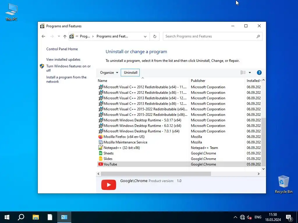Click the forward navigation arrow
The width and height of the screenshot is (298, 223).
click(52, 36)
